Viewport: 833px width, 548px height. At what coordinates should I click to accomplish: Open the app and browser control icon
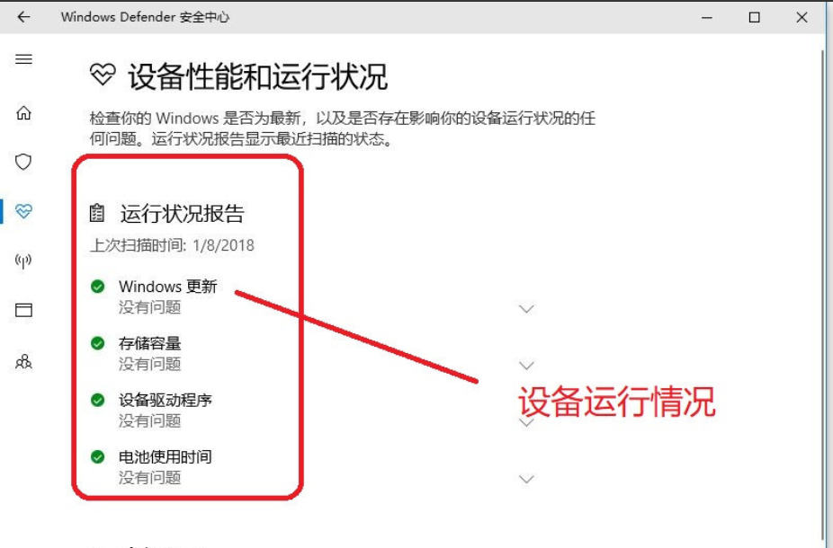(x=23, y=310)
